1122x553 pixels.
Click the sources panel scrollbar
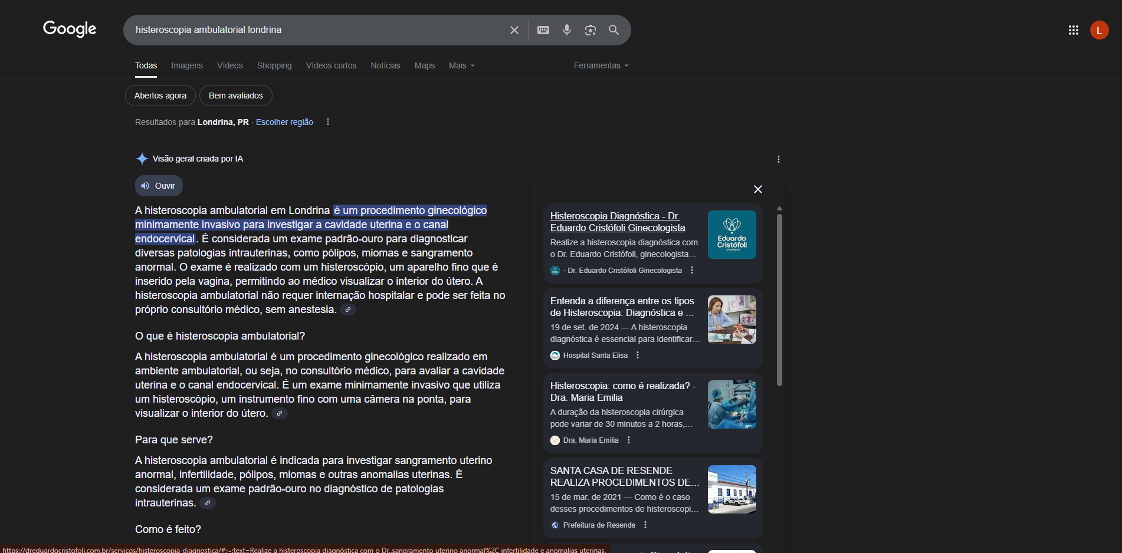coord(779,300)
